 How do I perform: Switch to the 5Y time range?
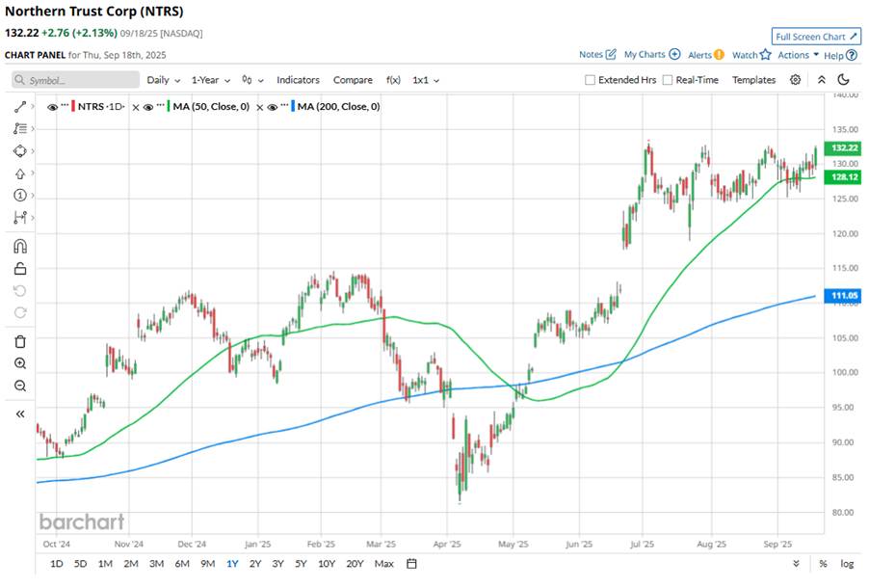coord(301,564)
